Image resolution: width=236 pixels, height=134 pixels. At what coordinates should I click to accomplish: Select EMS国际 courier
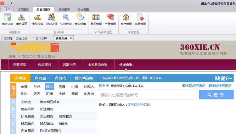(47, 124)
